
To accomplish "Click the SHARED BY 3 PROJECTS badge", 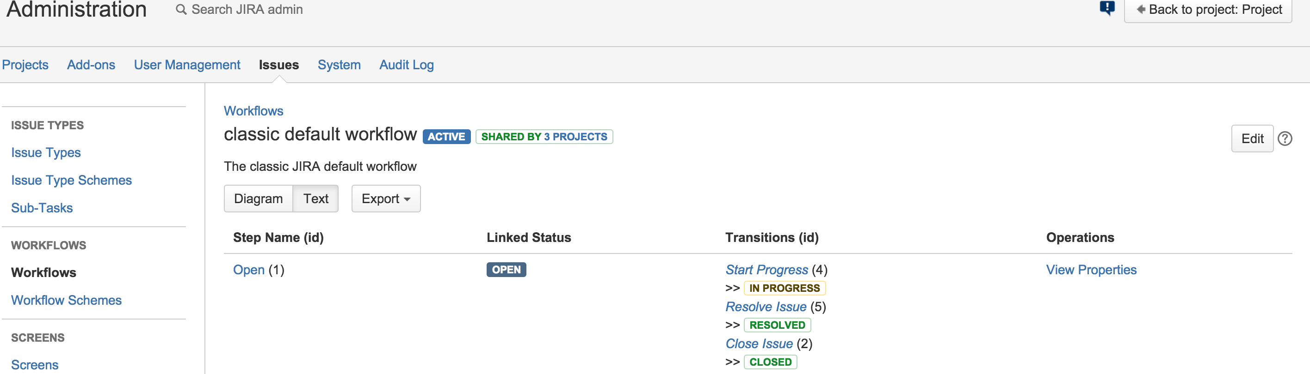I will click(544, 137).
